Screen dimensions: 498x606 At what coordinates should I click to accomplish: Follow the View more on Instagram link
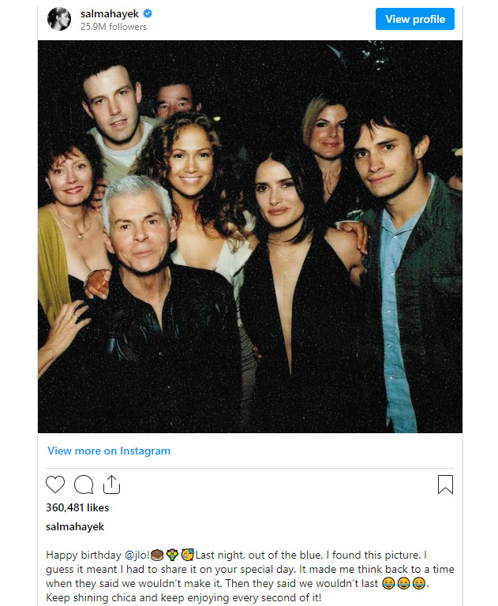[x=109, y=451]
